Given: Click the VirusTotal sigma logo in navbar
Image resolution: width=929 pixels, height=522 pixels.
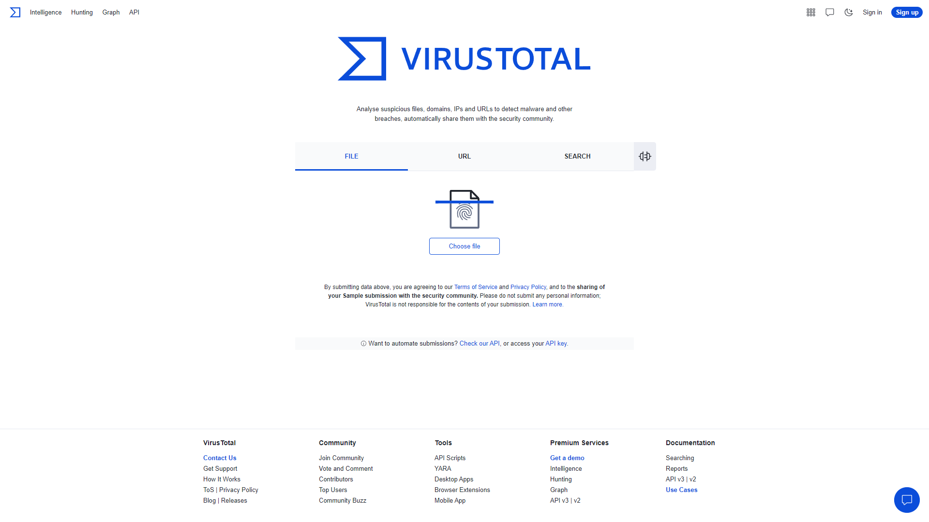Looking at the screenshot, I should [15, 13].
